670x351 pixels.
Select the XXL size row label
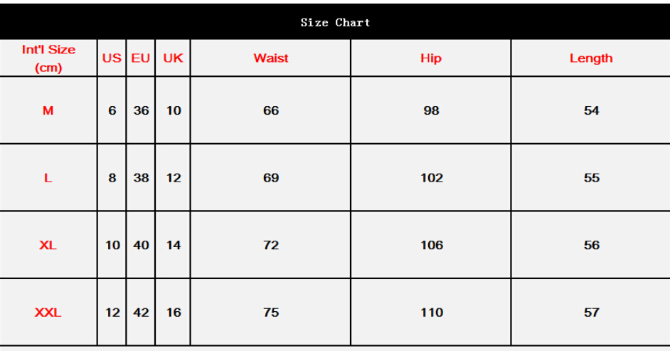click(48, 313)
